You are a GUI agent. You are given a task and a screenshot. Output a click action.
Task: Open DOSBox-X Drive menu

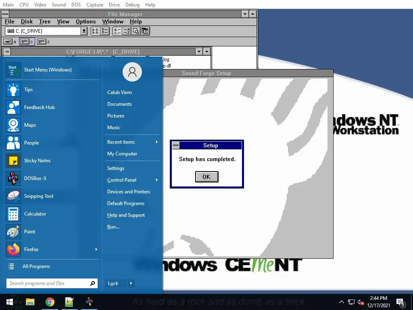coord(114,4)
